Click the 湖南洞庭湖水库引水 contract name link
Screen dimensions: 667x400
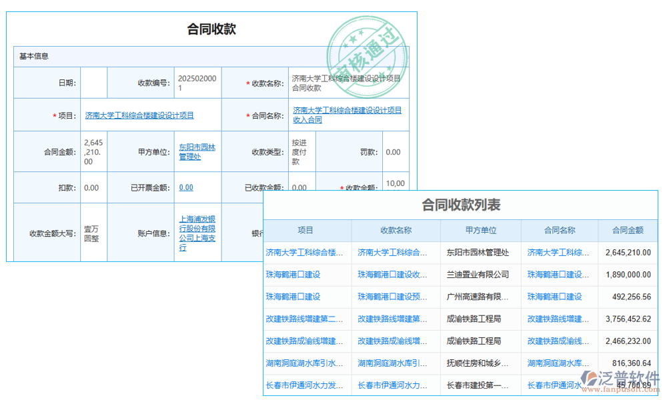[x=559, y=363]
